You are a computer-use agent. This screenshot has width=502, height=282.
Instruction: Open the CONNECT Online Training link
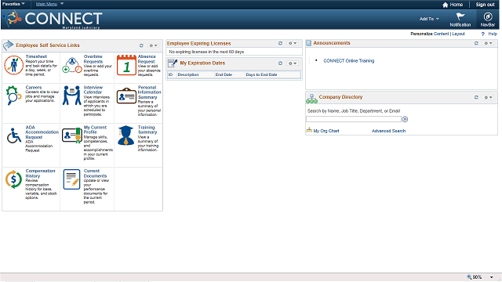[x=348, y=61]
